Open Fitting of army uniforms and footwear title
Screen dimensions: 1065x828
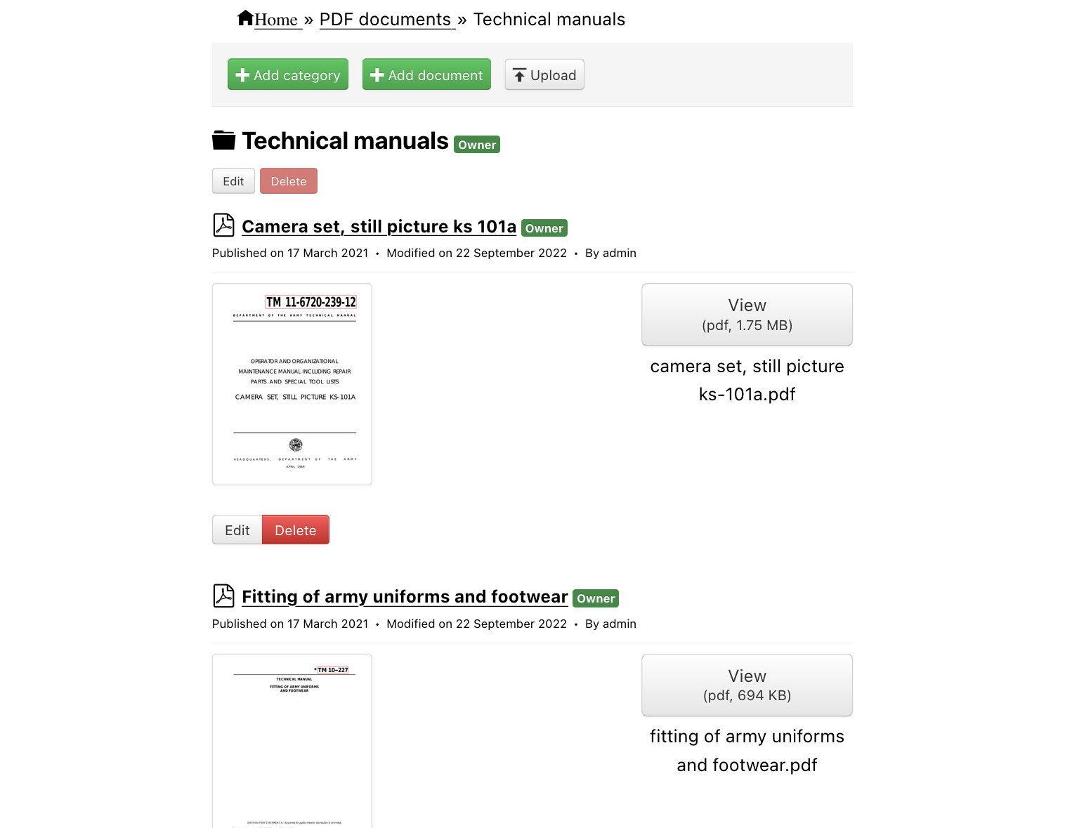click(x=405, y=597)
